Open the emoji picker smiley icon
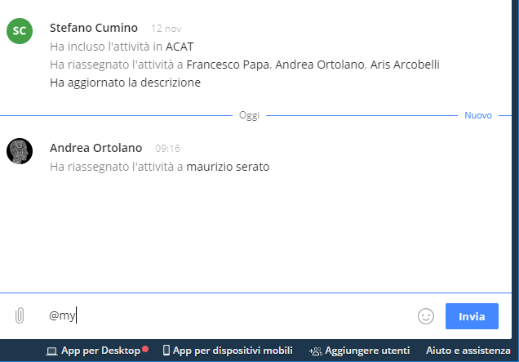The width and height of the screenshot is (519, 362). [x=425, y=315]
